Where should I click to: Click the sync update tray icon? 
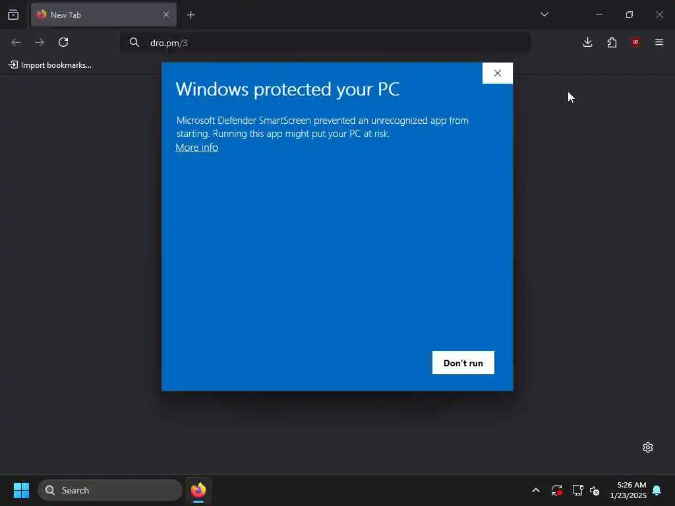(556, 490)
